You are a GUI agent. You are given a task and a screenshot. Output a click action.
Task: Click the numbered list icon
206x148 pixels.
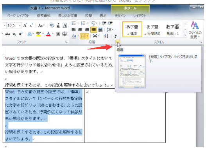[x=83, y=23]
